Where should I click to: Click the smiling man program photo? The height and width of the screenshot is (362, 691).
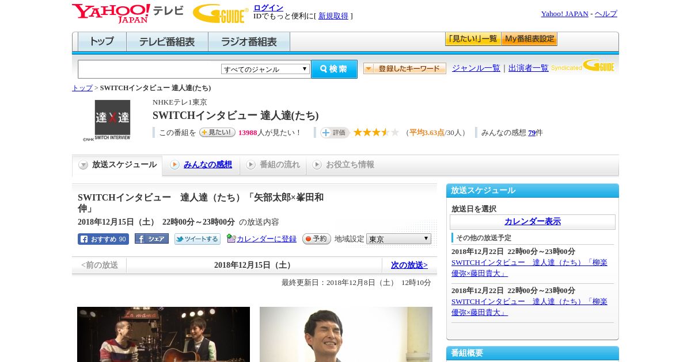[x=346, y=334]
